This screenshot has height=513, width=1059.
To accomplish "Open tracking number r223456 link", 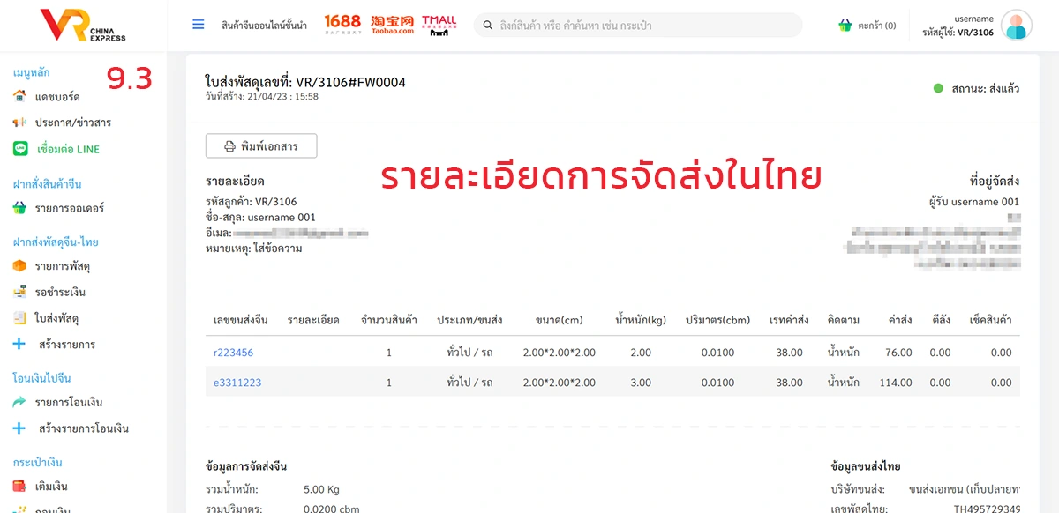I will click(x=233, y=353).
